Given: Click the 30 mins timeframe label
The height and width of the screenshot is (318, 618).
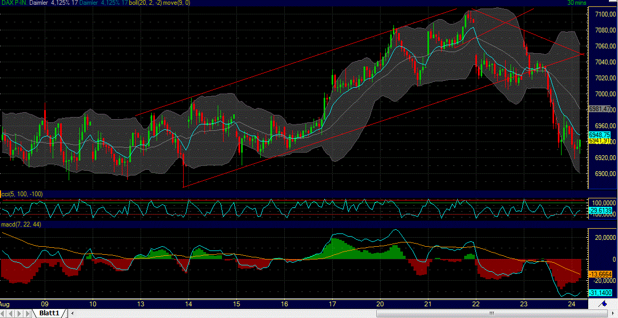Looking at the screenshot, I should coord(578,3).
